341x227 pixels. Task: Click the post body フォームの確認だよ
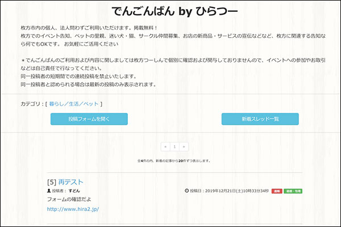[69, 200]
